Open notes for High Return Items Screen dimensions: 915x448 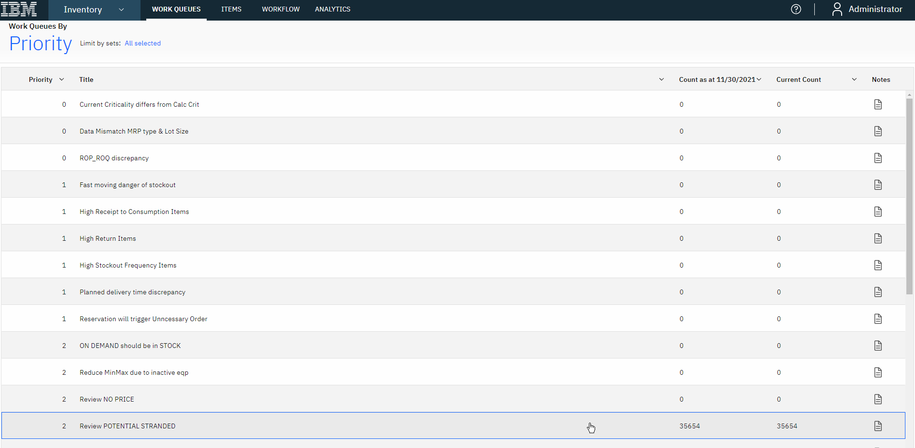pyautogui.click(x=878, y=238)
